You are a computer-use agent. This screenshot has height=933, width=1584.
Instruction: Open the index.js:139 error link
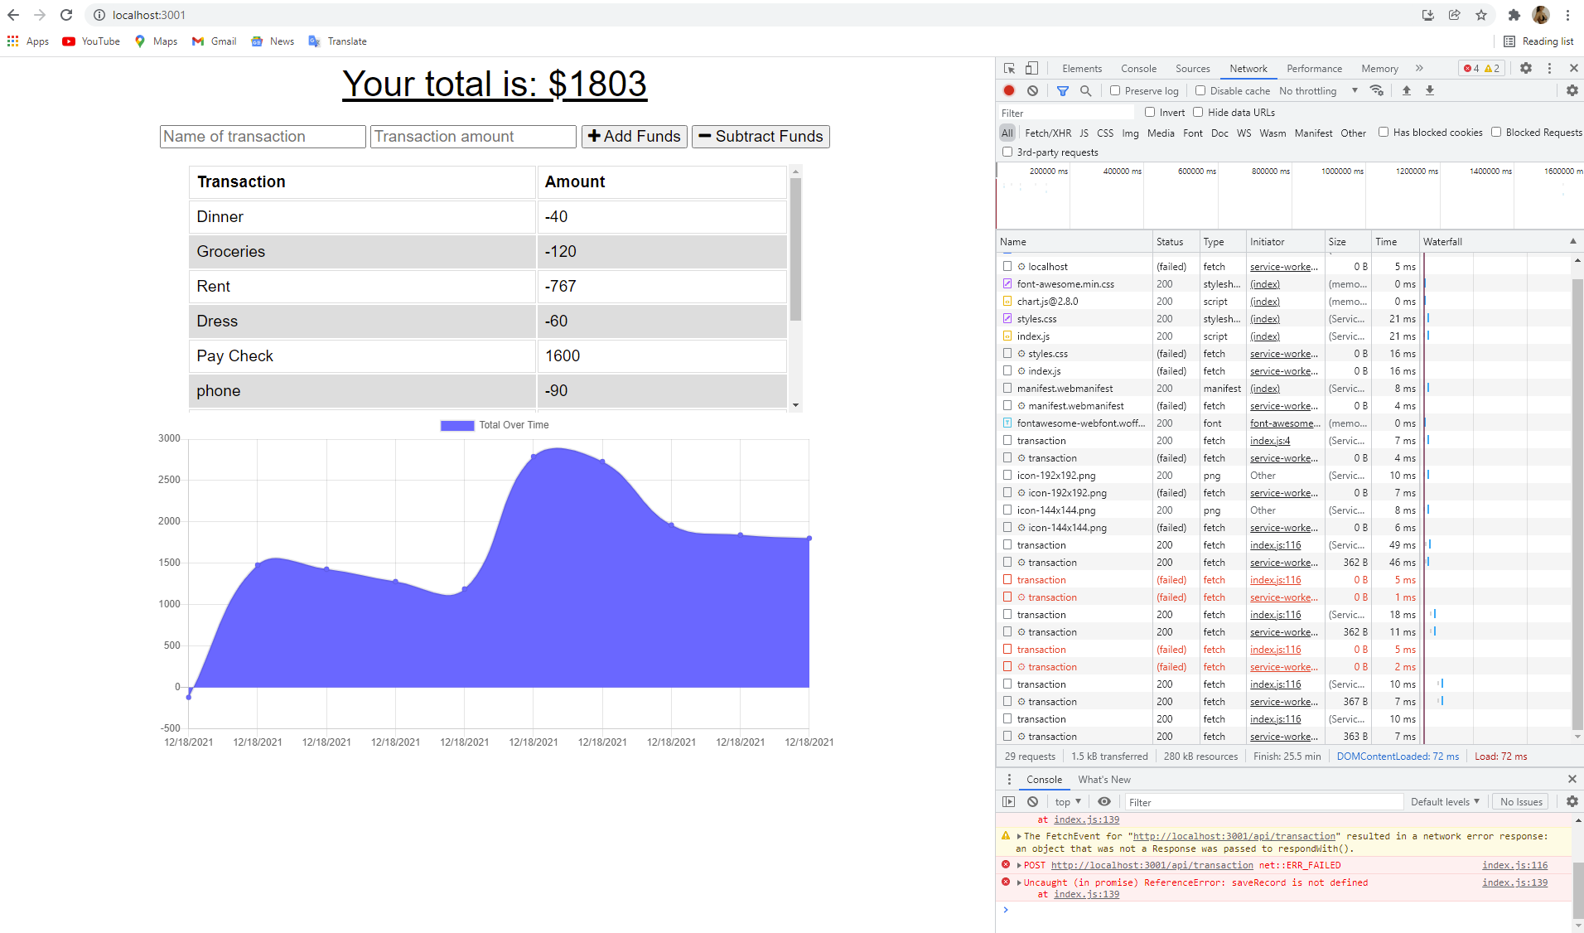(1515, 882)
